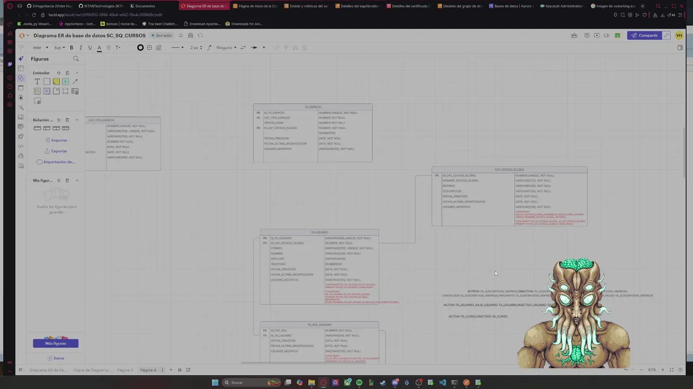Select the arrow line shape
693x389 pixels.
tap(75, 82)
